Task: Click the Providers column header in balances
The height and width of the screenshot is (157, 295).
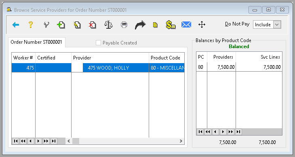Action: pos(221,57)
